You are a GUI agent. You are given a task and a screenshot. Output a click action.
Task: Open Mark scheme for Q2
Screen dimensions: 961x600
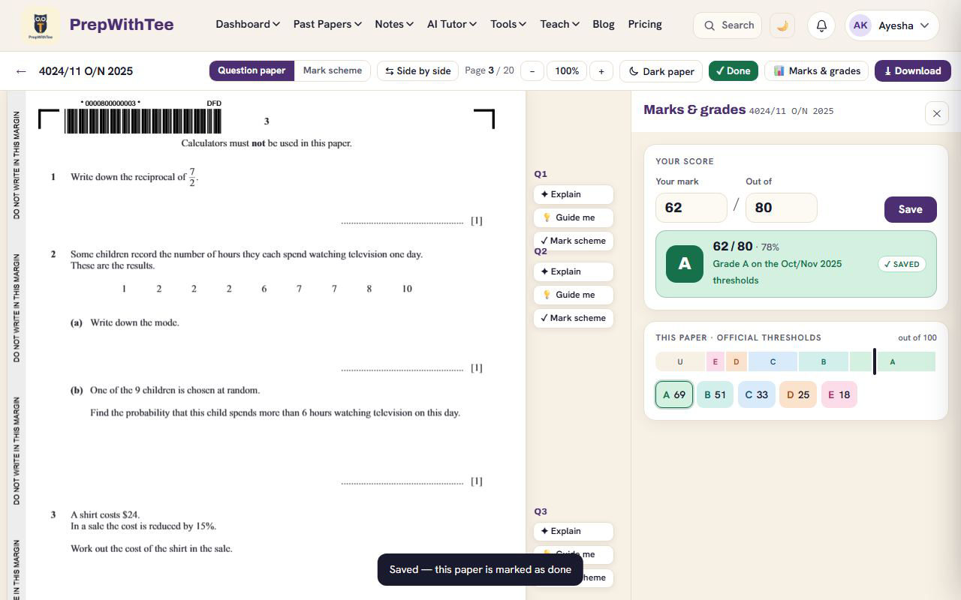pos(574,318)
